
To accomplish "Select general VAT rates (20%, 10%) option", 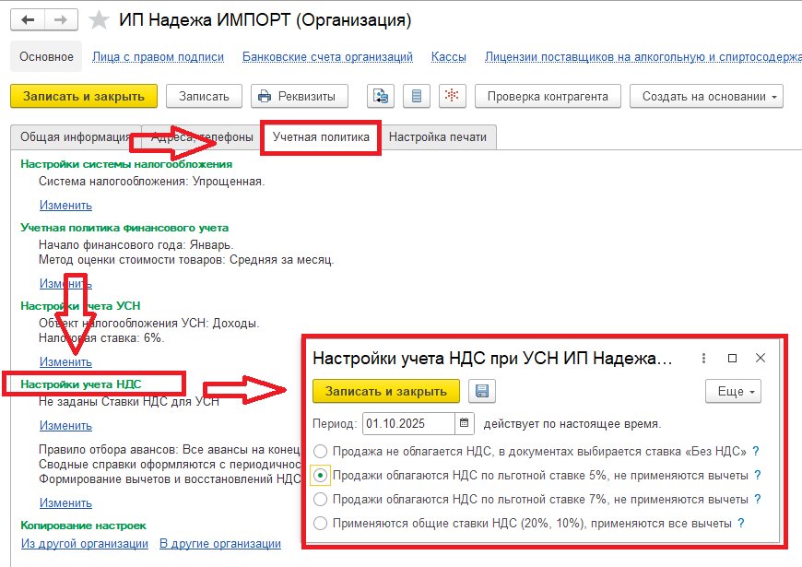I will (320, 523).
